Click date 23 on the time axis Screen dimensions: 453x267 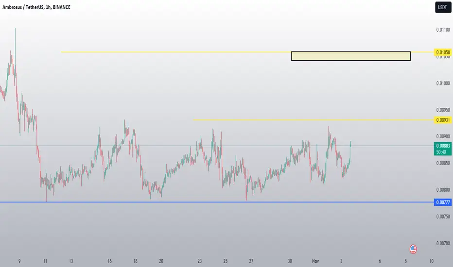tap(200, 261)
